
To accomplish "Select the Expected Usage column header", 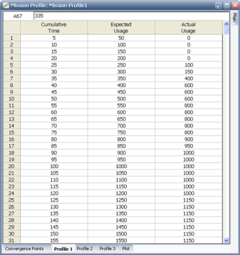I will [x=121, y=28].
